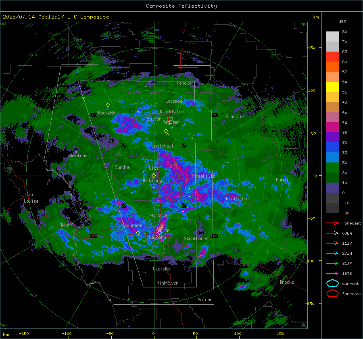Select the Sylvan label
This screenshot has width=363, height=339.
pyautogui.click(x=154, y=119)
